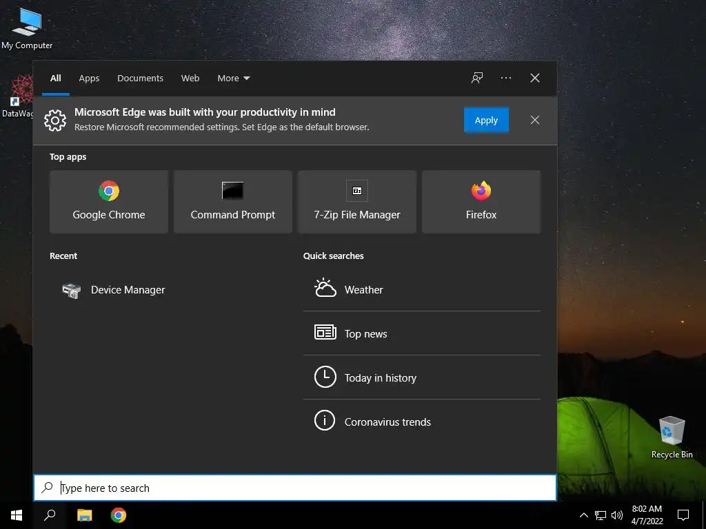Click the Edge productivity headline text

205,112
